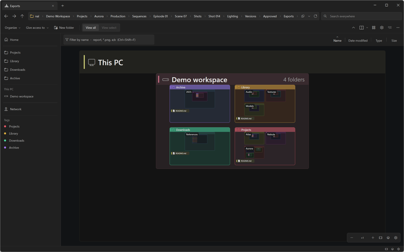Zoom in with the plus icon
This screenshot has height=252, width=404.
[373, 238]
